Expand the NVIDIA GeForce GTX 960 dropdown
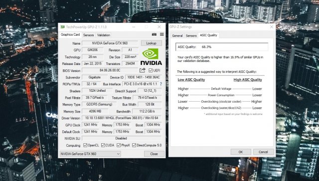Image resolution: width=319 pixels, height=181 pixels. 90,154
